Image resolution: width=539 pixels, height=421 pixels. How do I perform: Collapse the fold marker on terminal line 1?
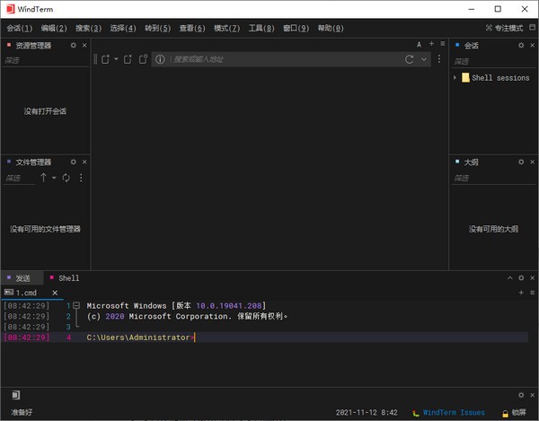(76, 305)
